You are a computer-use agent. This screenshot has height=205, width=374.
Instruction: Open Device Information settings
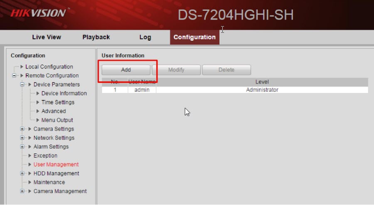tap(64, 93)
